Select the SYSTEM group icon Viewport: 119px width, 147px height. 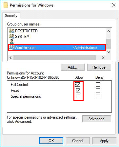[x=12, y=36]
